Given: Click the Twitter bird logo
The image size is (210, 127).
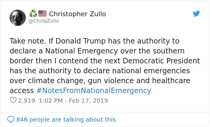Looking at the screenshot, I should [196, 14].
